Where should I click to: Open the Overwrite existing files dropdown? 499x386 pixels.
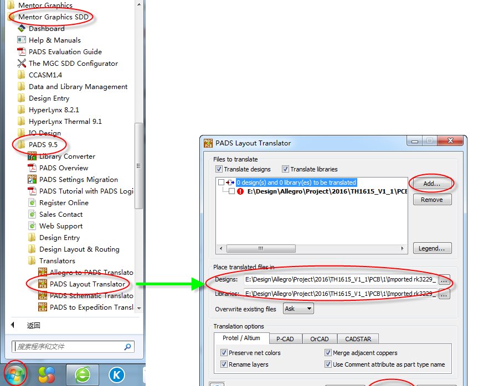click(x=298, y=309)
